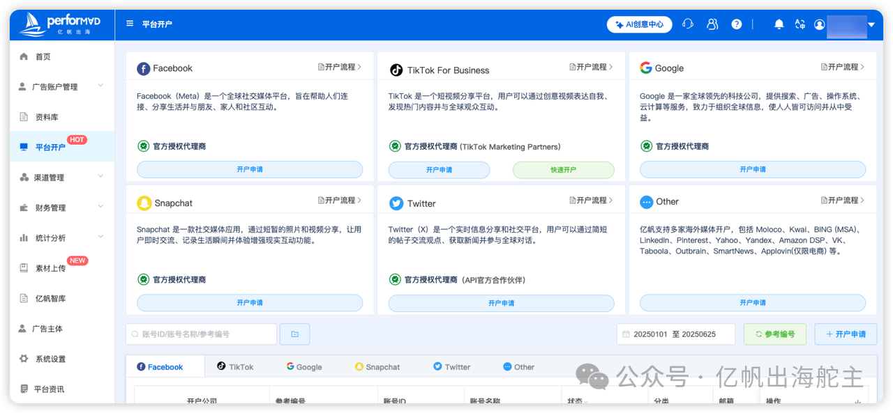This screenshot has height=413, width=893.
Task: Open the help question mark icon
Action: tap(737, 24)
